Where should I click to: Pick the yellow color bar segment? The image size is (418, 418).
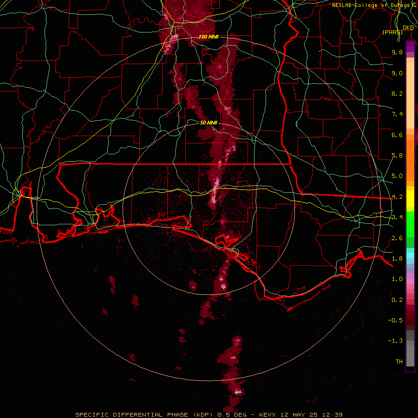[410, 199]
